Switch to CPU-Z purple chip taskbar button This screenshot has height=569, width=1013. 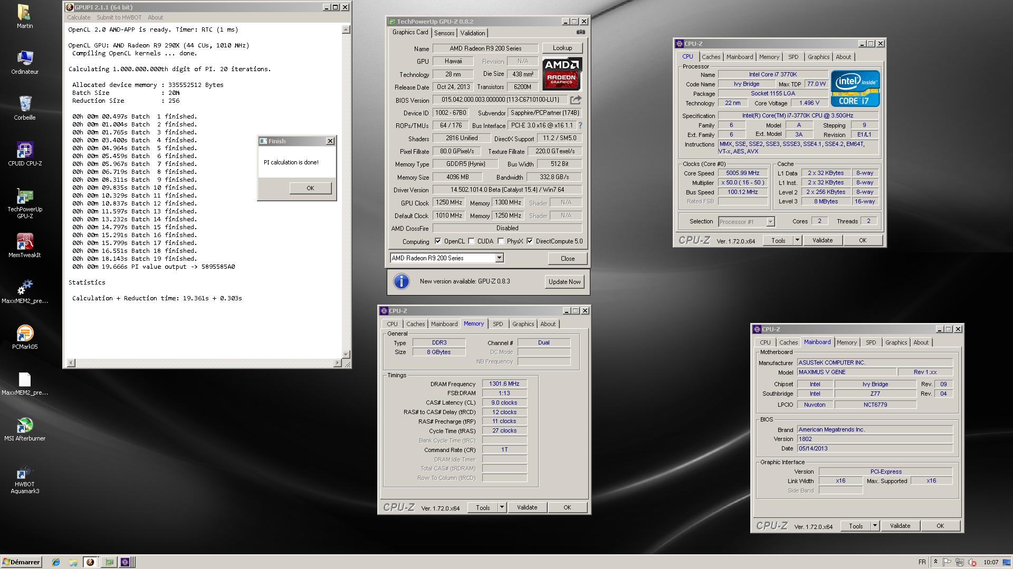(x=125, y=562)
